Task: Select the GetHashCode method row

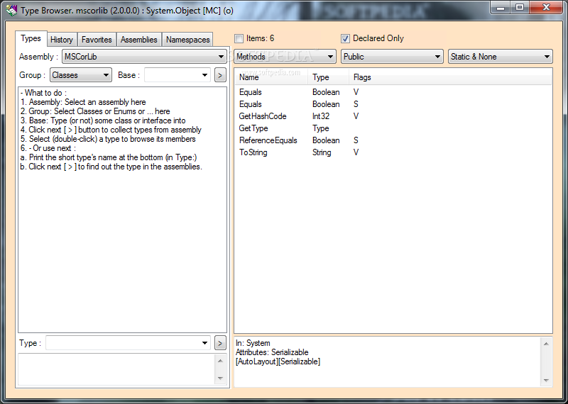Action: click(x=393, y=116)
